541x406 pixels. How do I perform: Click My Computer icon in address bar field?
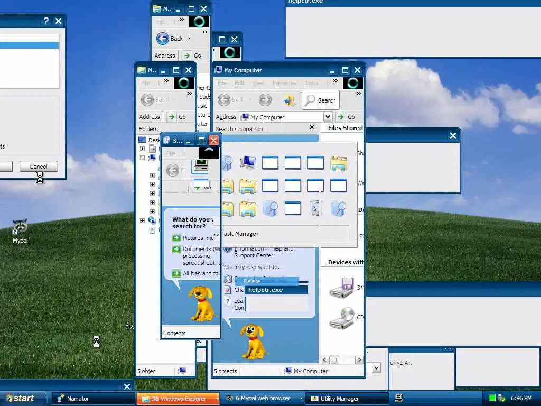(245, 117)
